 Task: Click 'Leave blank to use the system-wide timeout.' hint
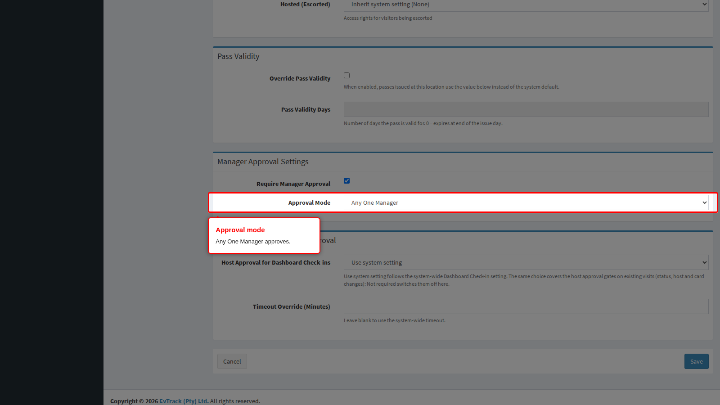pyautogui.click(x=395, y=320)
